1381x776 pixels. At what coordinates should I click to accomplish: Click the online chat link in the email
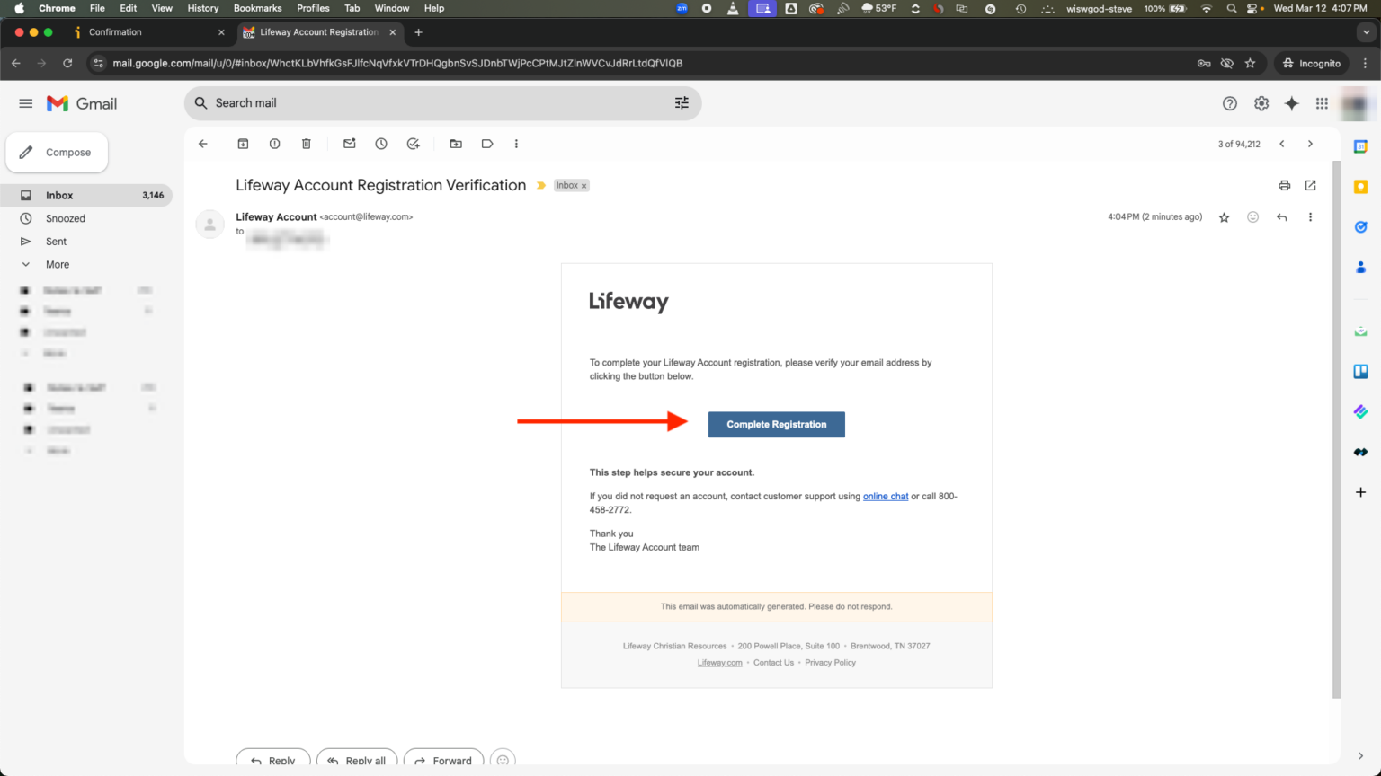pos(886,496)
